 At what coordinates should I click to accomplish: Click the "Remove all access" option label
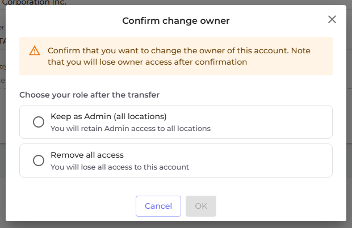[x=87, y=155]
